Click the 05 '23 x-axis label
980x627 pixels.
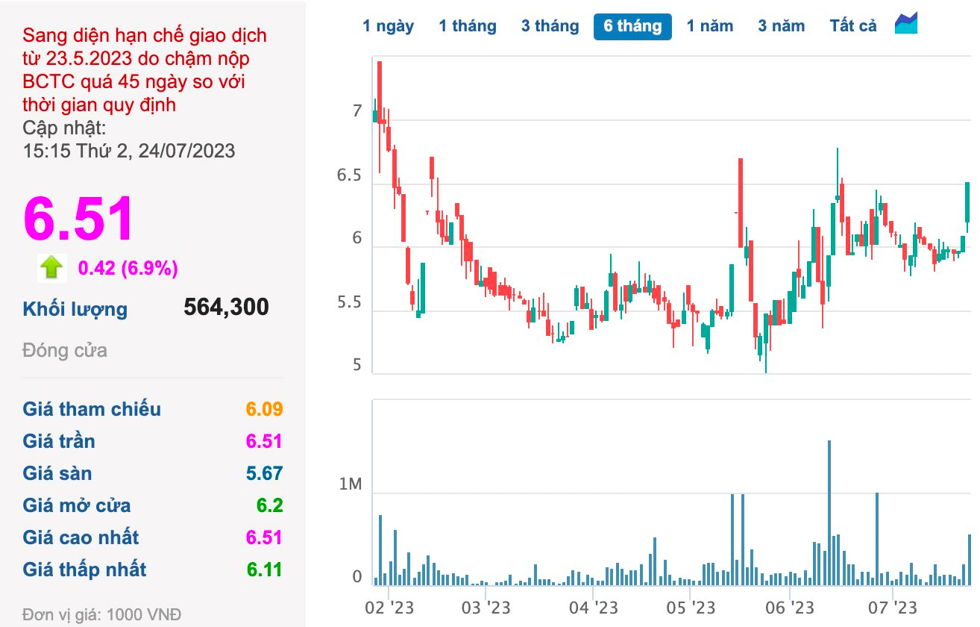pos(691,608)
